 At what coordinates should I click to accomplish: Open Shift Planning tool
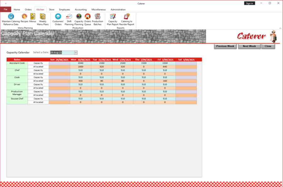[x=69, y=19]
